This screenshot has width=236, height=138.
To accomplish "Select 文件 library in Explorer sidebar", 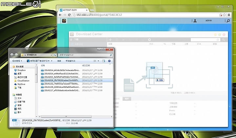I will click(x=19, y=98).
